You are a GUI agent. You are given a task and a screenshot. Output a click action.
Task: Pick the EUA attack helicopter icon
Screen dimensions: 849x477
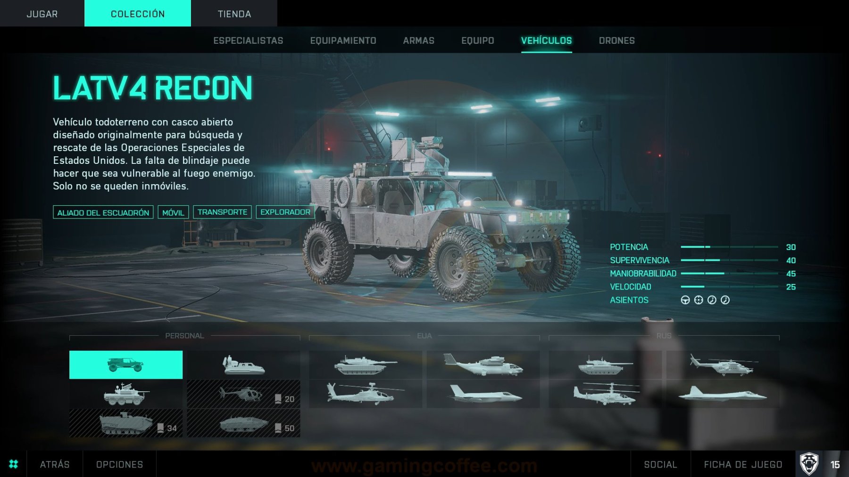click(x=365, y=394)
